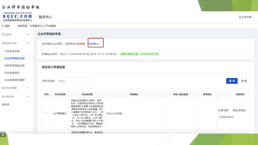This screenshot has height=145, width=258.
Task: Click the 去申报>> link
Action: coord(94,44)
